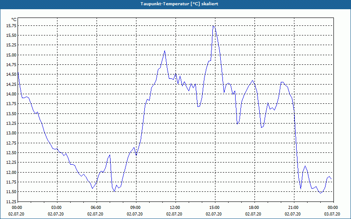
Task: Click the 02.07.20 date beneath 09:00
Action: point(135,214)
